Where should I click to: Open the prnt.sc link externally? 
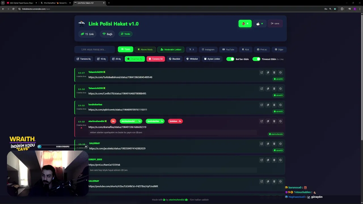(261, 160)
